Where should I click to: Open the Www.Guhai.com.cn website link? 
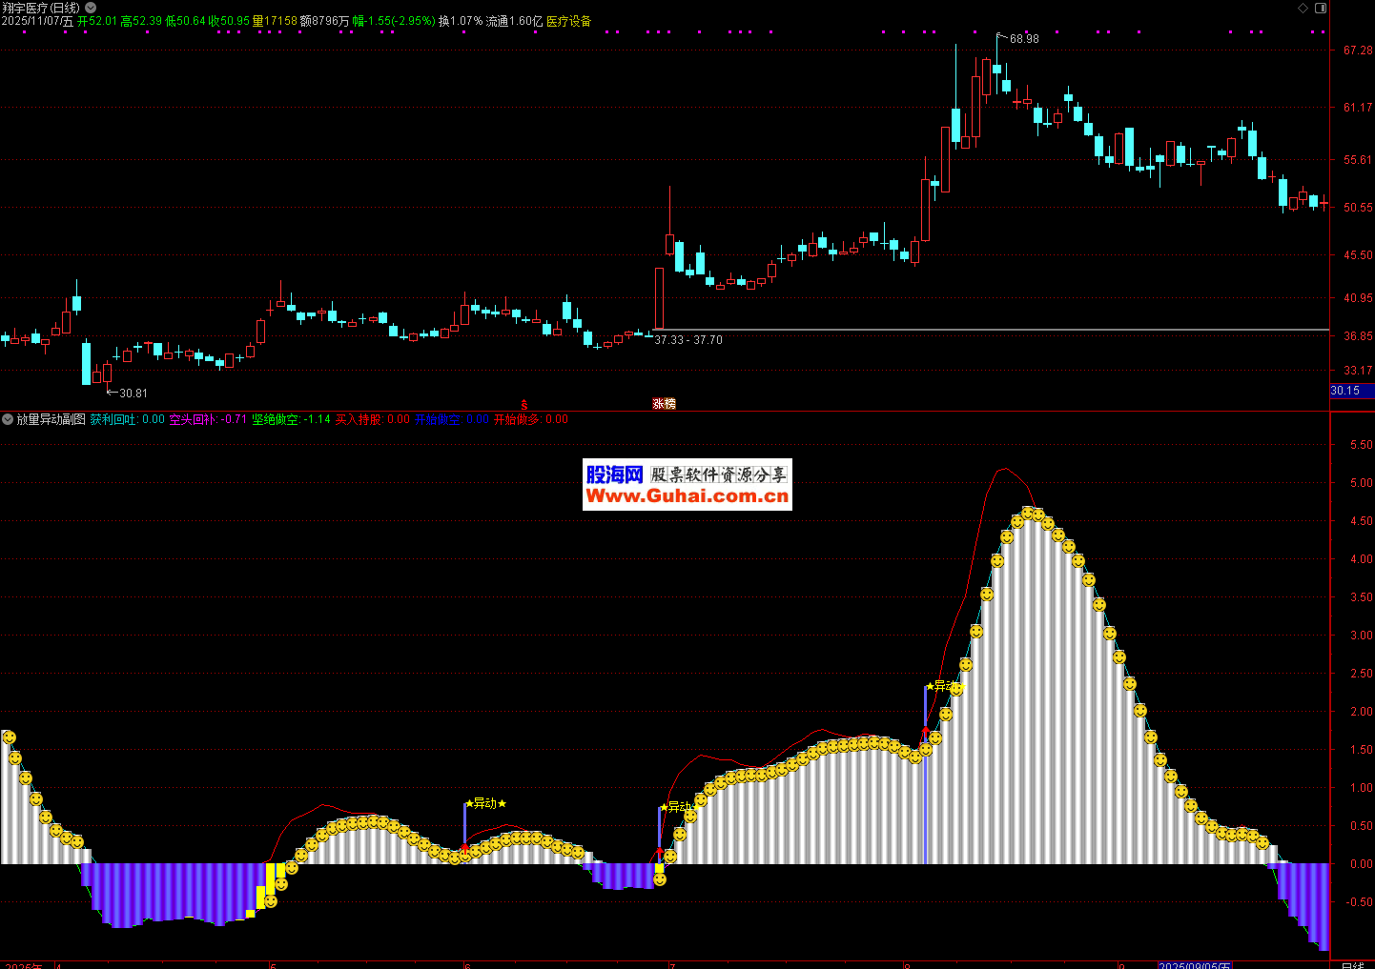[687, 496]
